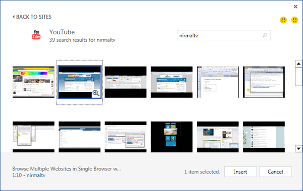Click the YouTube logo icon
The width and height of the screenshot is (303, 191).
point(36,35)
